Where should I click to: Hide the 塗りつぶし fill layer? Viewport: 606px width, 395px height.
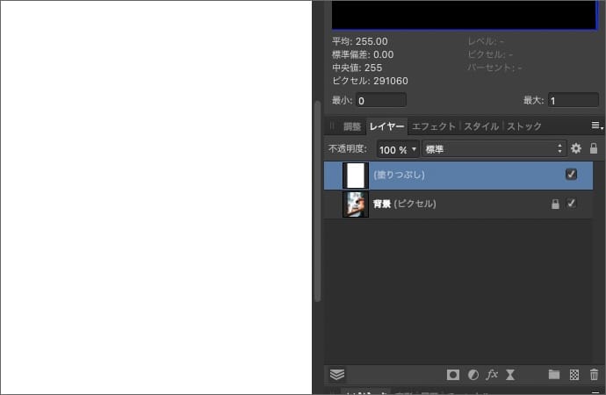572,175
